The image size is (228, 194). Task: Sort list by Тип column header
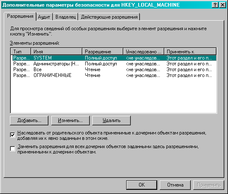[x=21, y=52]
